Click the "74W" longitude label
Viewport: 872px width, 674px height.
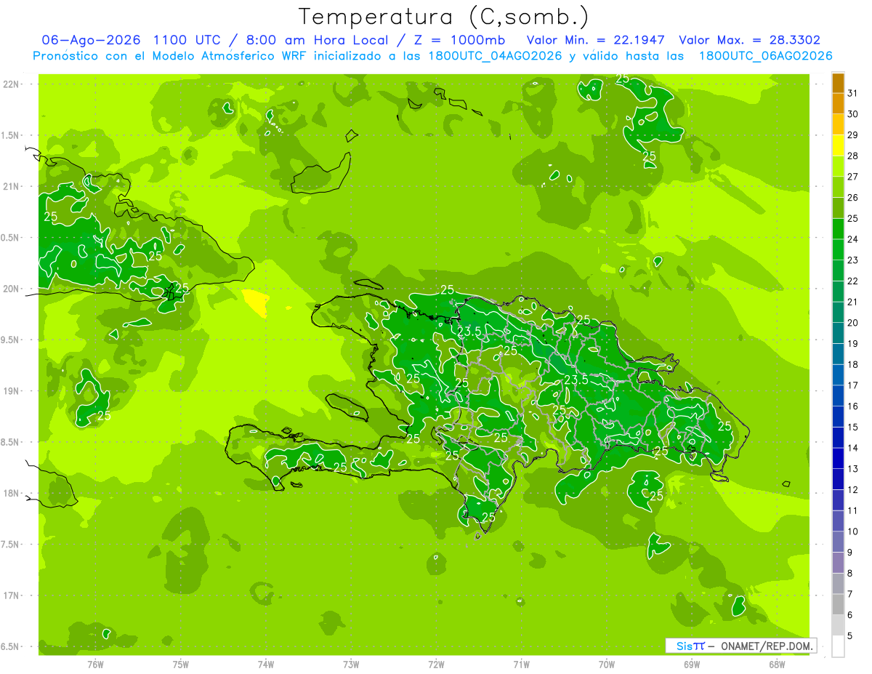coord(266,664)
